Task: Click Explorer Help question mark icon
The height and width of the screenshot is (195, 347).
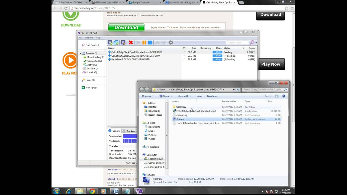Action: point(284,96)
